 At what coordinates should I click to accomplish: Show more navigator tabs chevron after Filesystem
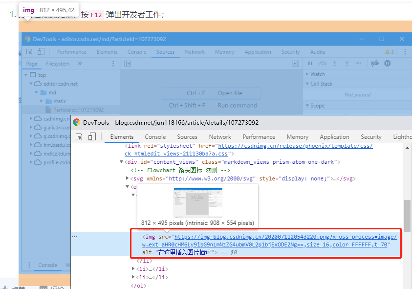[x=80, y=64]
